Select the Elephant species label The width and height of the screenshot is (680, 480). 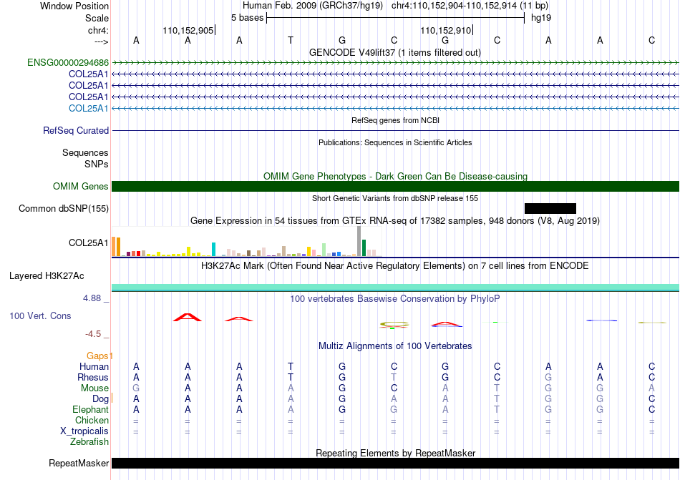[91, 409]
